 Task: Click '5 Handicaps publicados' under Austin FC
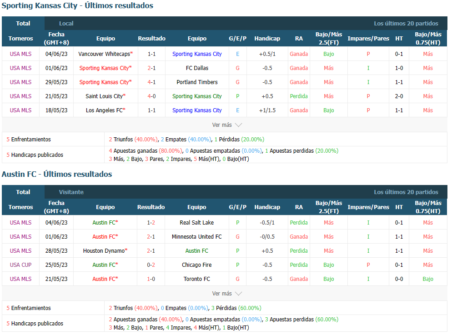coord(35,324)
